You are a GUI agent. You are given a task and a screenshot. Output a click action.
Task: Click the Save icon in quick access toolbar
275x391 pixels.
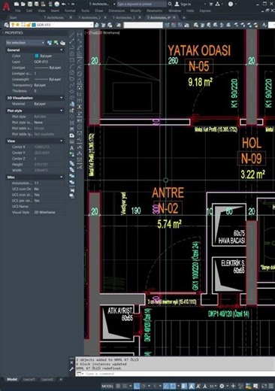[x=30, y=4]
